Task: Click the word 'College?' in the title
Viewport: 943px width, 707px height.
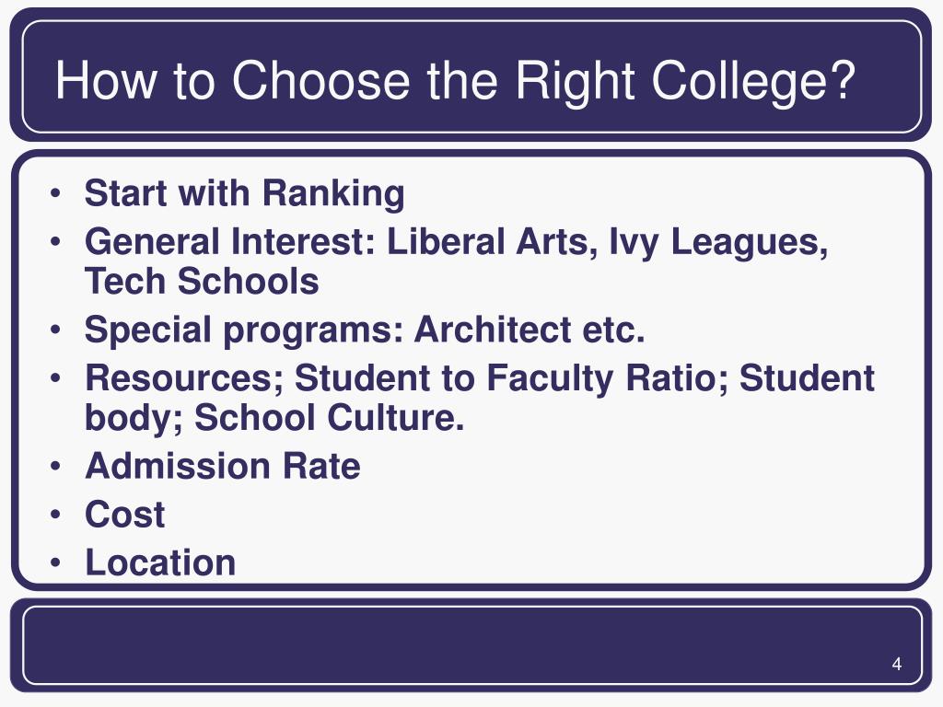Action: pos(753,83)
